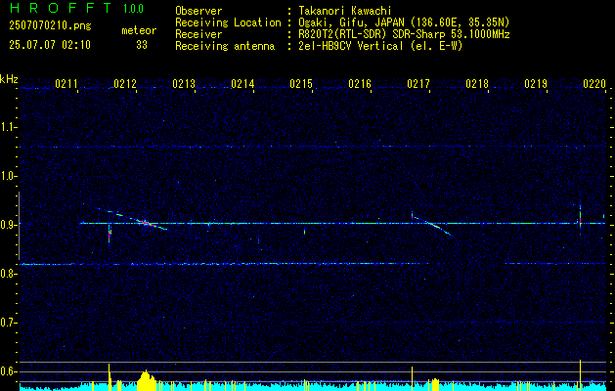
Task: Click the 0218 time marker
Action: point(477,83)
